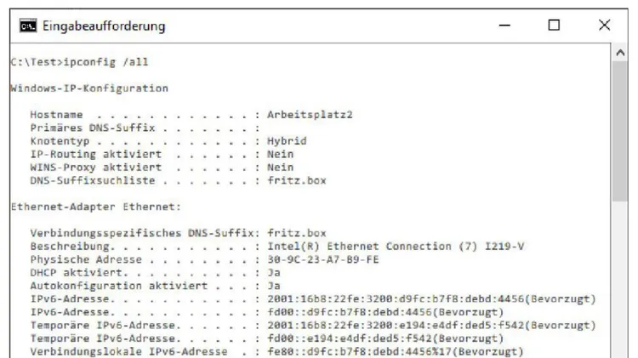Close the Eingabeaufforderung window
This screenshot has width=638, height=358.
(x=604, y=26)
